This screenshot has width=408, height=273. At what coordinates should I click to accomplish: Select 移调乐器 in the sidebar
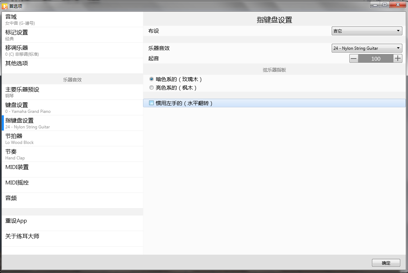click(x=72, y=50)
